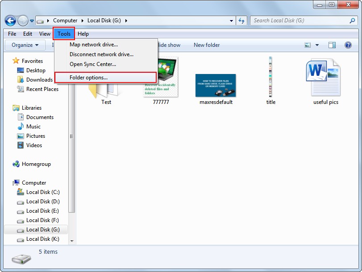
Task: Click the refresh icon in address bar
Action: pos(241,21)
